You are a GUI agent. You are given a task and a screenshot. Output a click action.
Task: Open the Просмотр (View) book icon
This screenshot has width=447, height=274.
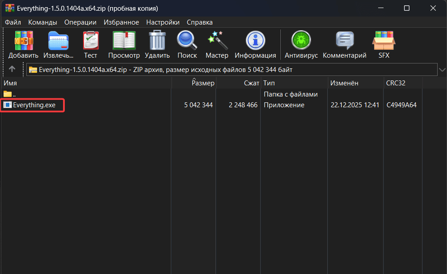coord(124,41)
